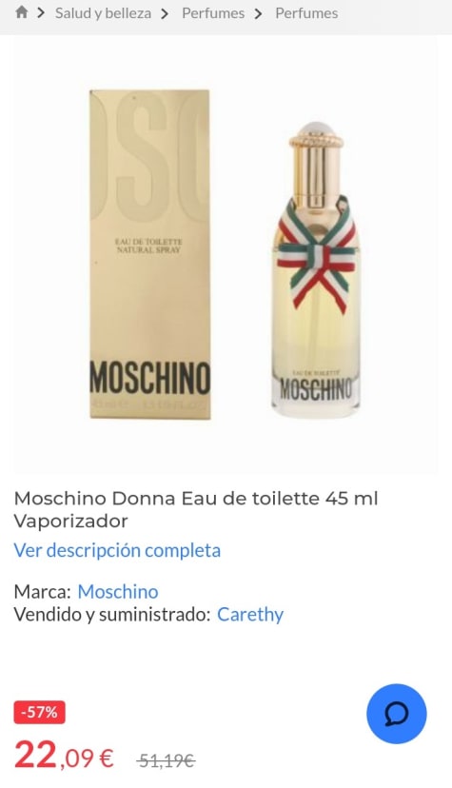Image resolution: width=452 pixels, height=788 pixels.
Task: Go to the home page icon
Action: [21, 12]
